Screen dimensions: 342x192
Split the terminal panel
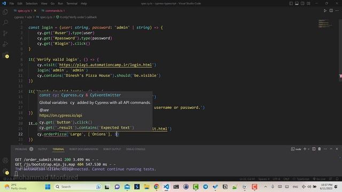click(x=314, y=149)
